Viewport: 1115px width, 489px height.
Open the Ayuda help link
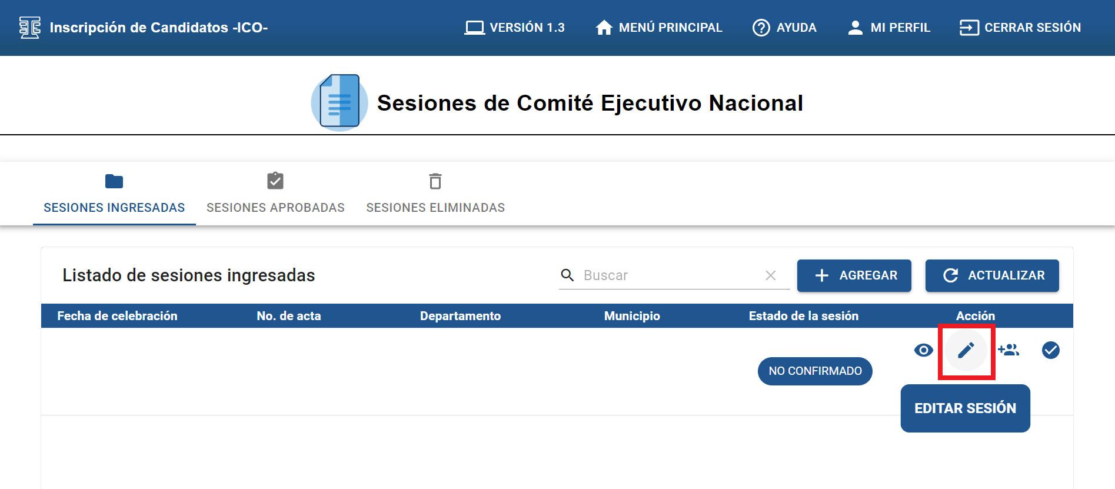click(x=784, y=28)
